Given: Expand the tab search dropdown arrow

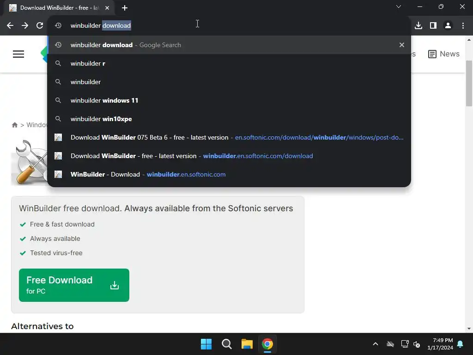Looking at the screenshot, I should 399,6.
